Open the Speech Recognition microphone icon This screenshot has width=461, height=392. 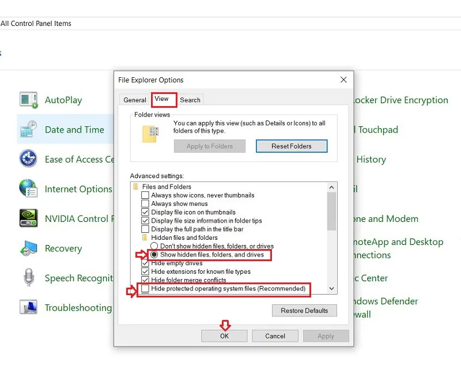click(x=28, y=277)
